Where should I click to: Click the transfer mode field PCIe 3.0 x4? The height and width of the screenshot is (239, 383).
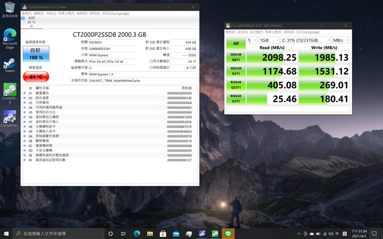coord(112,62)
